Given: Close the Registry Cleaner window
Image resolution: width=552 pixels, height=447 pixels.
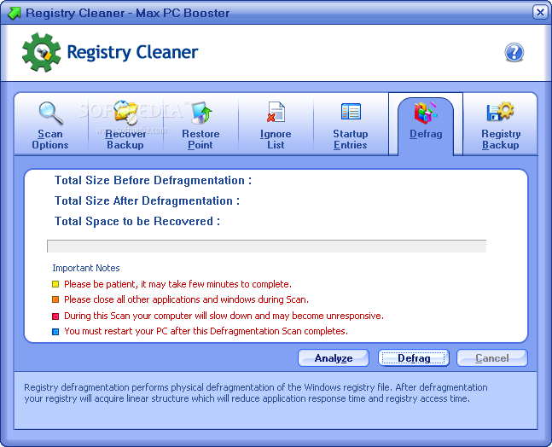Looking at the screenshot, I should point(540,13).
